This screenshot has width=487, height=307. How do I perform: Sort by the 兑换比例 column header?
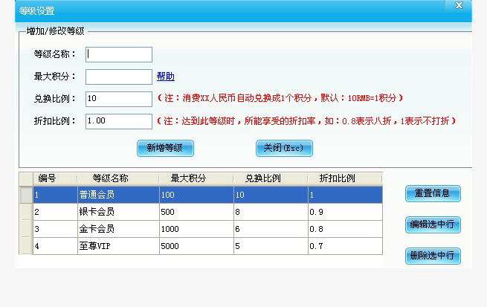tap(262, 178)
